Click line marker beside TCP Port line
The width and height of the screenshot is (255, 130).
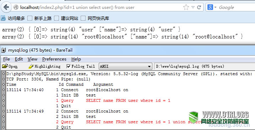pyautogui.click(x=4, y=79)
